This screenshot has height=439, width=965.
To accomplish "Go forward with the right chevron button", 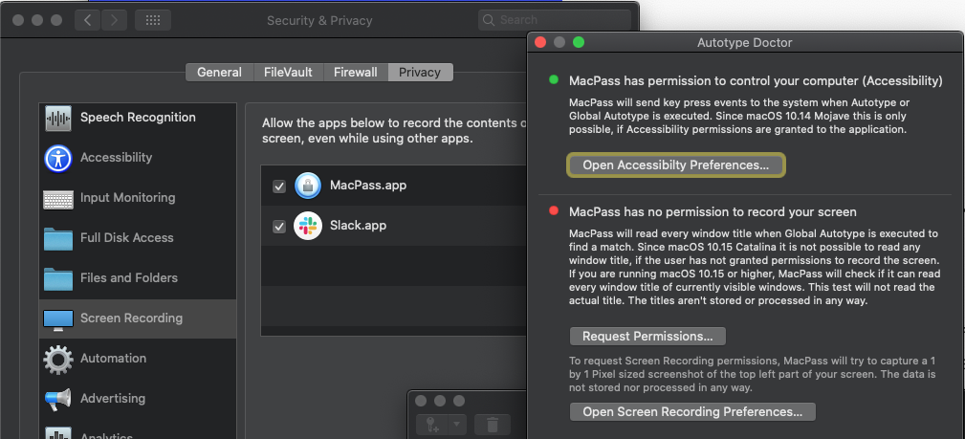I will (114, 20).
